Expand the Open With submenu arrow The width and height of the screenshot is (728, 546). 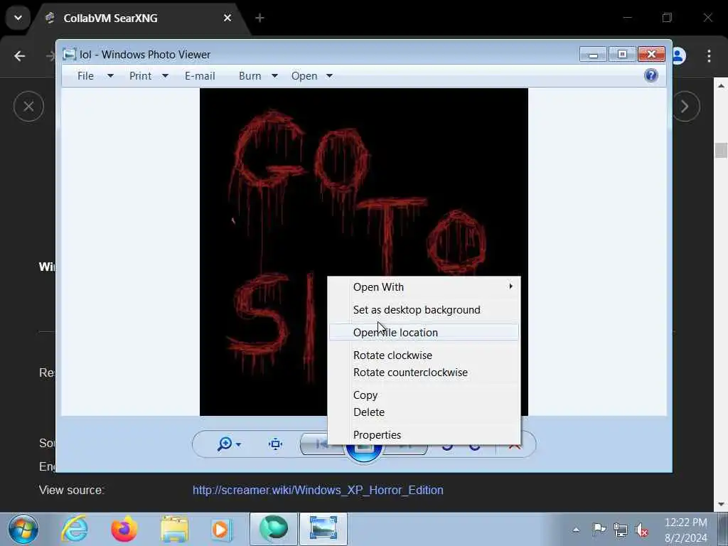[x=510, y=287]
